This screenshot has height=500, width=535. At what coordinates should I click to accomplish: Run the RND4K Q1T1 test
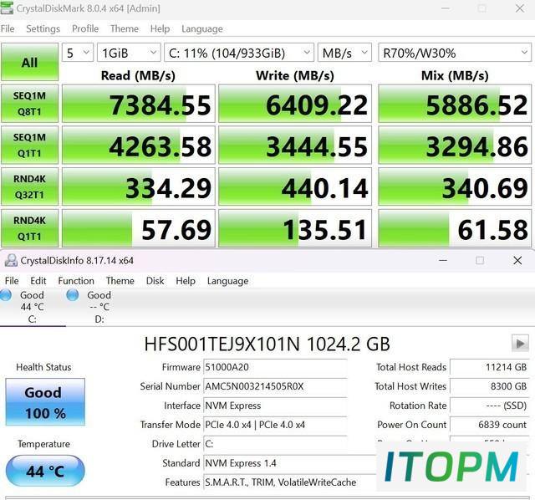tap(30, 228)
